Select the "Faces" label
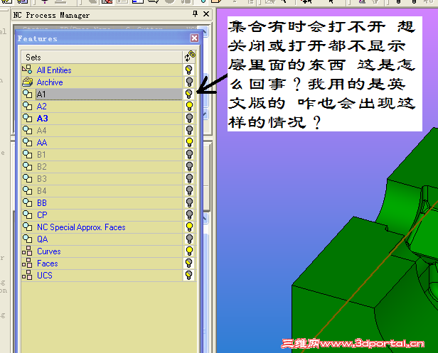Image resolution: width=438 pixels, height=353 pixels. click(x=48, y=263)
